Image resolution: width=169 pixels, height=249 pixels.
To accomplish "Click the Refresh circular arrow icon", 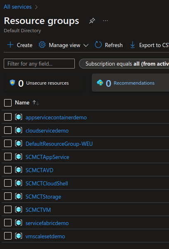I will click(x=98, y=45).
